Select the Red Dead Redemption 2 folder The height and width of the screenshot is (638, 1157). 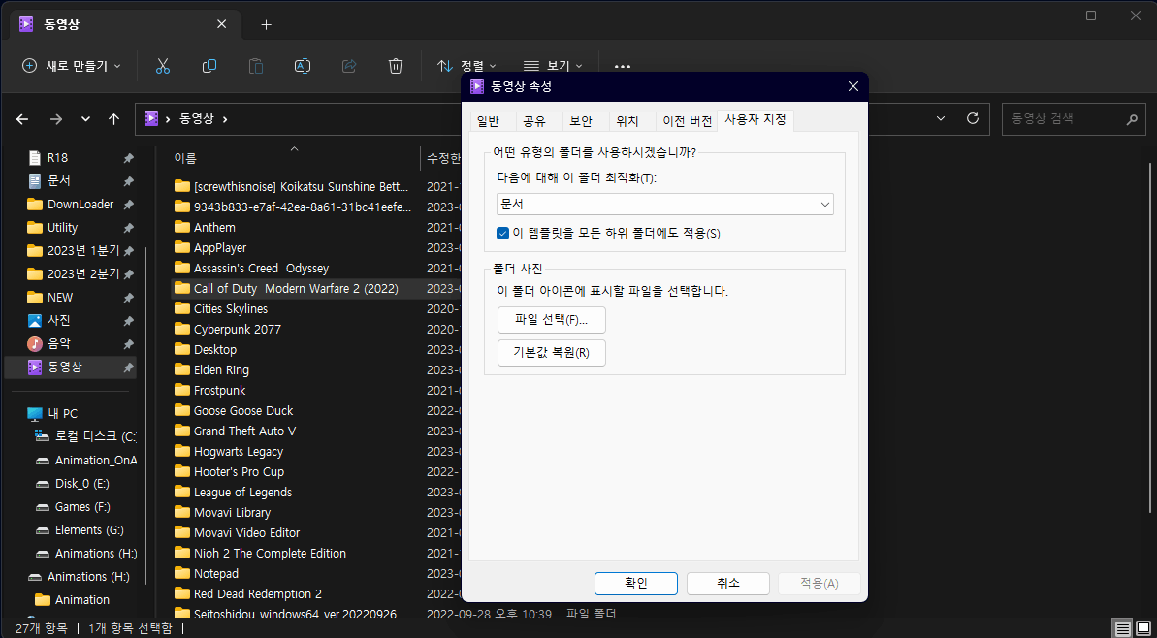tap(247, 593)
